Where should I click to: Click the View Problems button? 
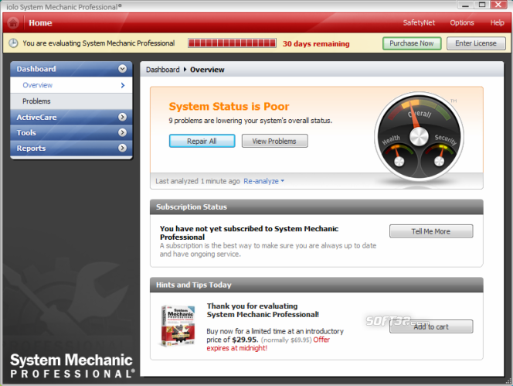pos(274,141)
